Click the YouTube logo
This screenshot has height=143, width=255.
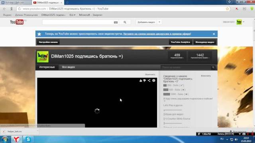point(17,22)
